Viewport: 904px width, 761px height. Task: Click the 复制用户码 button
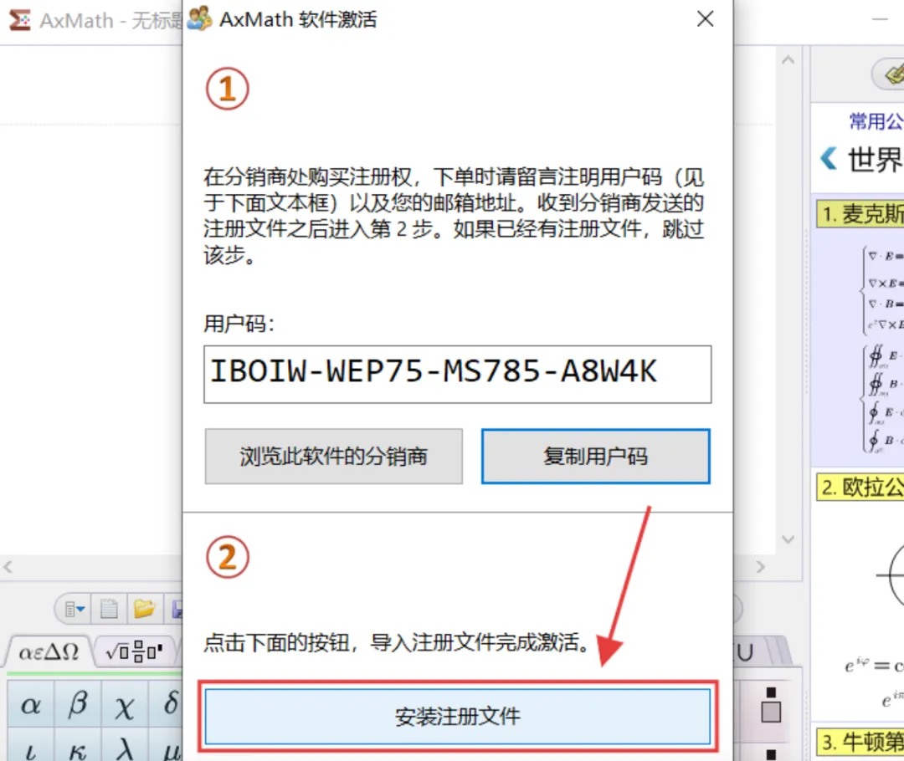coord(596,457)
